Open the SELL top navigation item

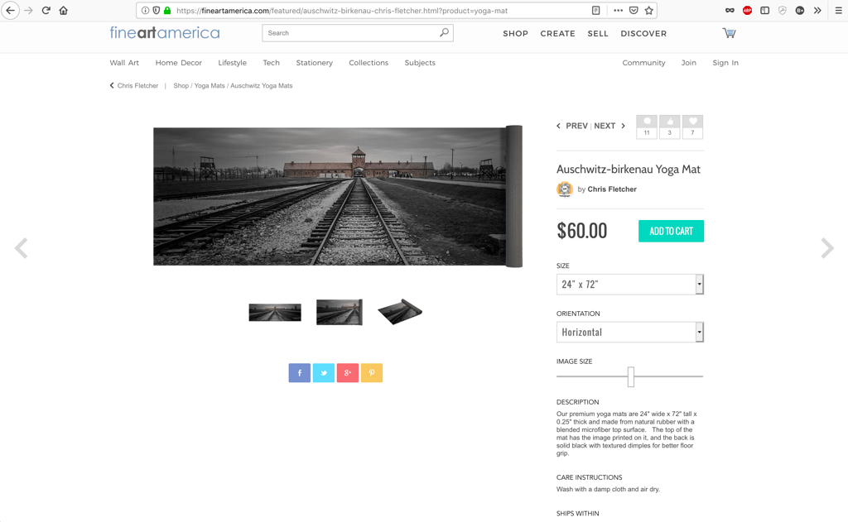598,33
